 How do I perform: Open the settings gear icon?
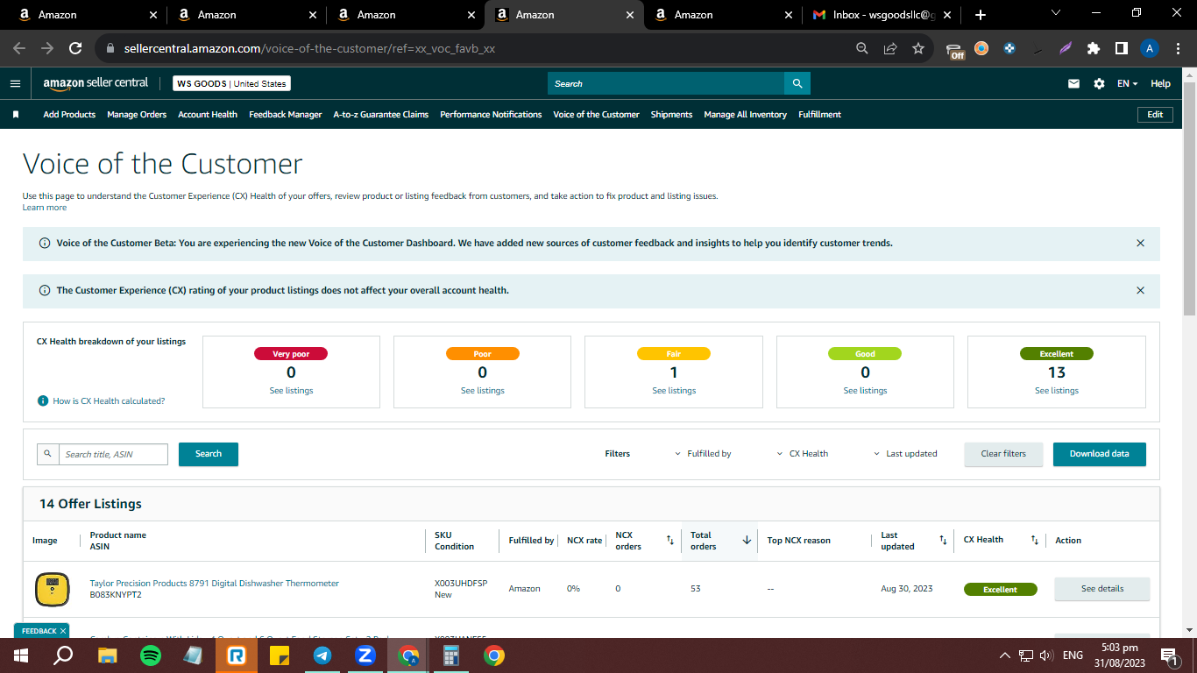pos(1099,84)
